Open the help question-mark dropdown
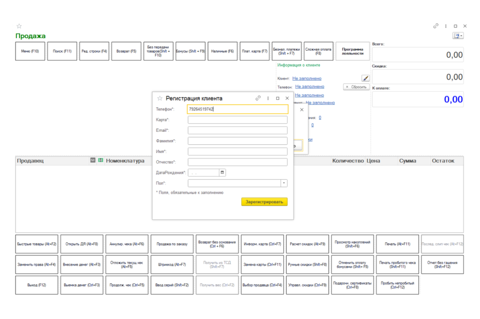Image resolution: width=480 pixels, height=319 pixels. pyautogui.click(x=458, y=36)
